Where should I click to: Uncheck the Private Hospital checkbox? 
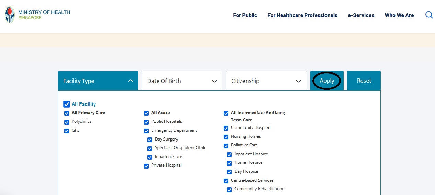(x=146, y=166)
